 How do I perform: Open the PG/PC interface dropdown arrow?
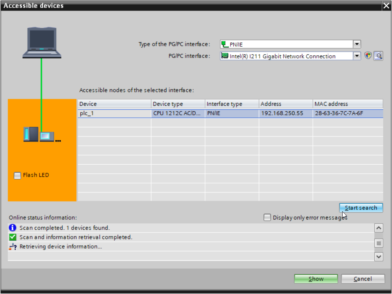pos(357,56)
